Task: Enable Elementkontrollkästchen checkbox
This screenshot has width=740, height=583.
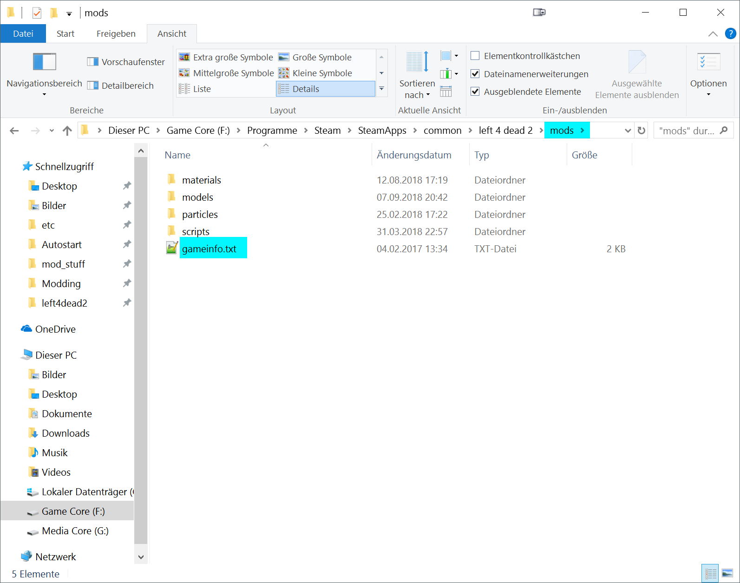Action: click(475, 56)
